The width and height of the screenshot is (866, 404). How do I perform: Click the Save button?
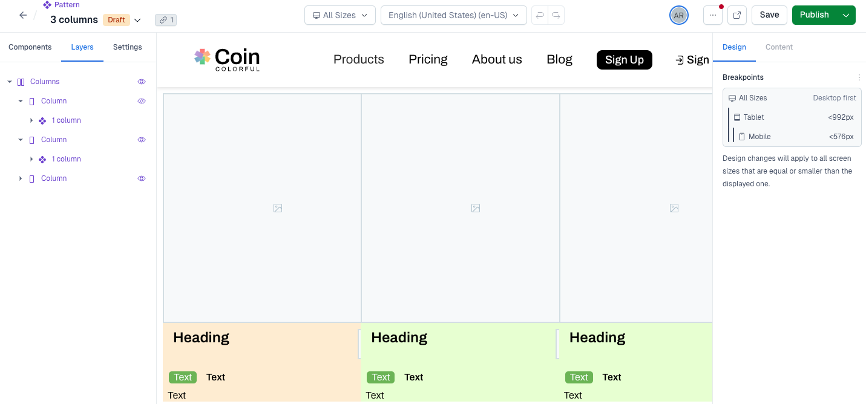click(x=769, y=15)
